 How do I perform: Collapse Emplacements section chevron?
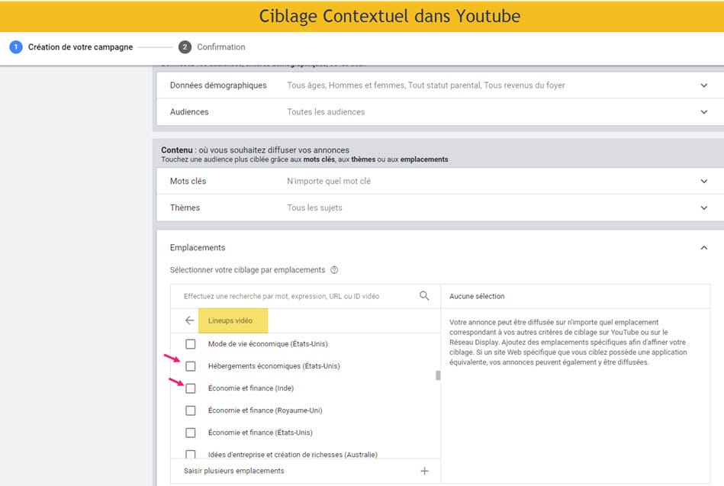click(703, 248)
